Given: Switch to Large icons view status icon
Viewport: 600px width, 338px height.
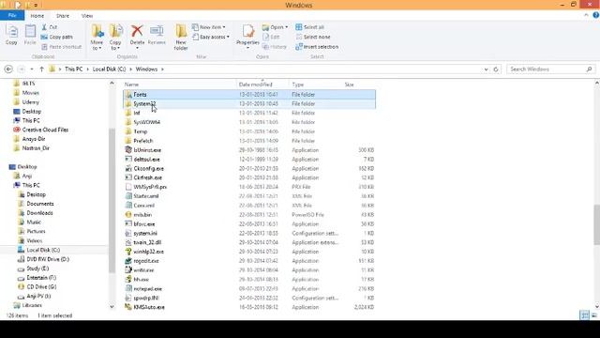Looking at the screenshot, I should coord(594,315).
